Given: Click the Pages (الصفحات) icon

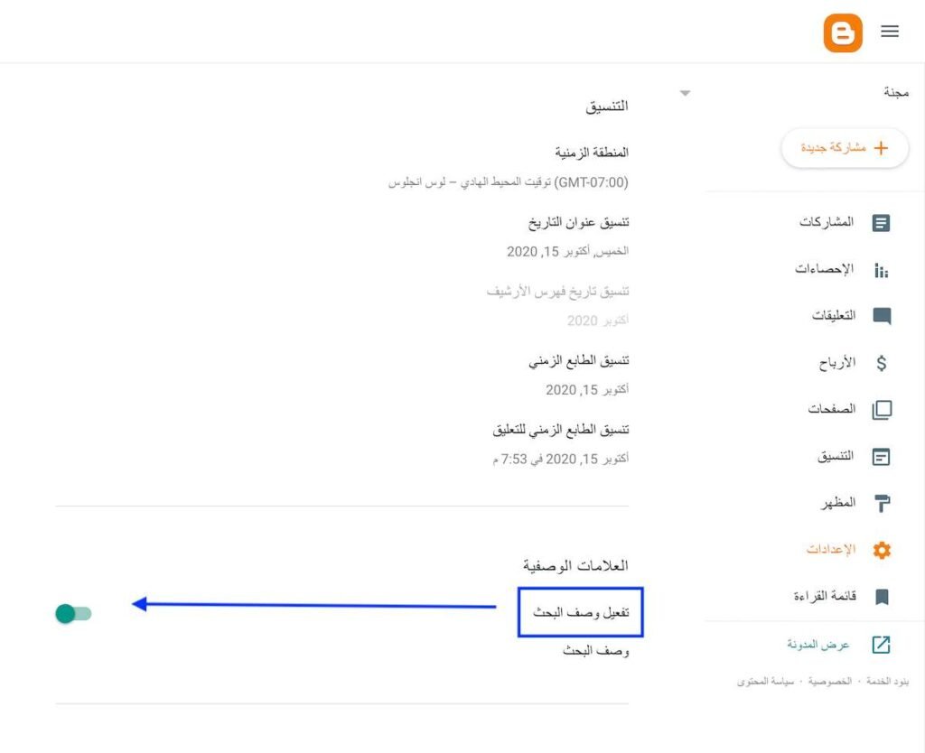Looking at the screenshot, I should pos(882,410).
